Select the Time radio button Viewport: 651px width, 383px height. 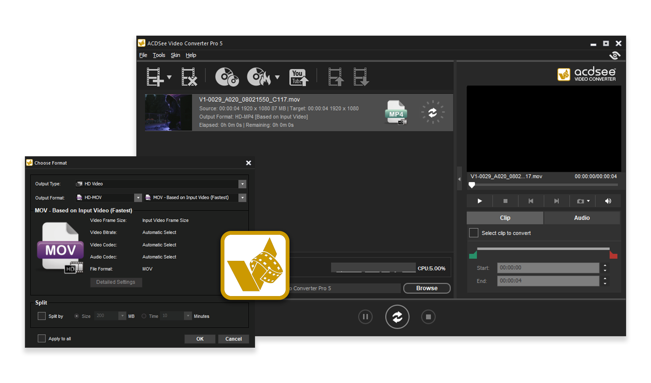click(144, 316)
